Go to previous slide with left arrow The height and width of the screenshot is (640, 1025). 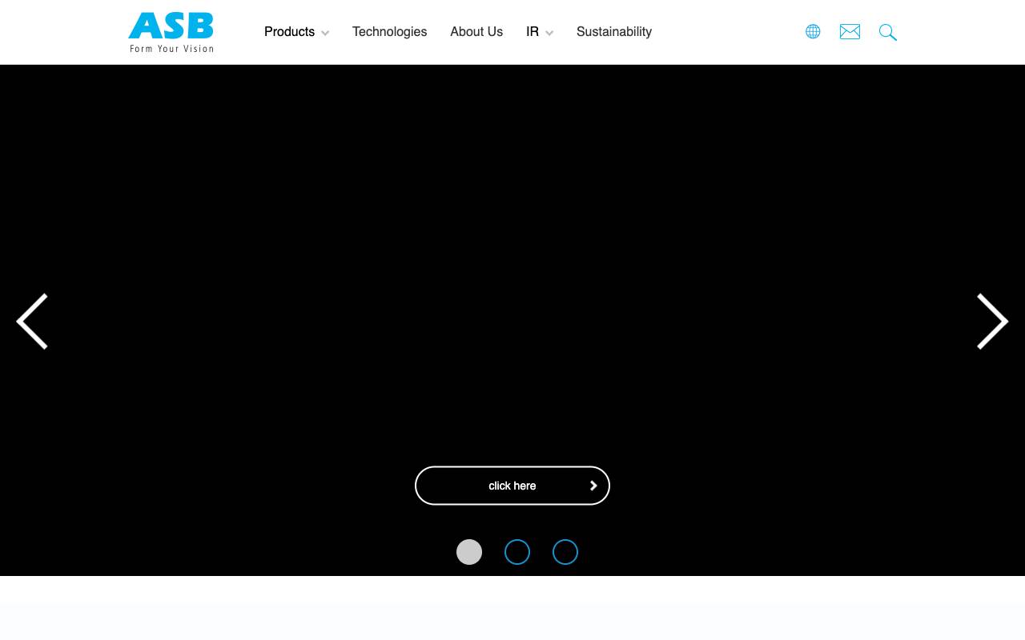[32, 321]
